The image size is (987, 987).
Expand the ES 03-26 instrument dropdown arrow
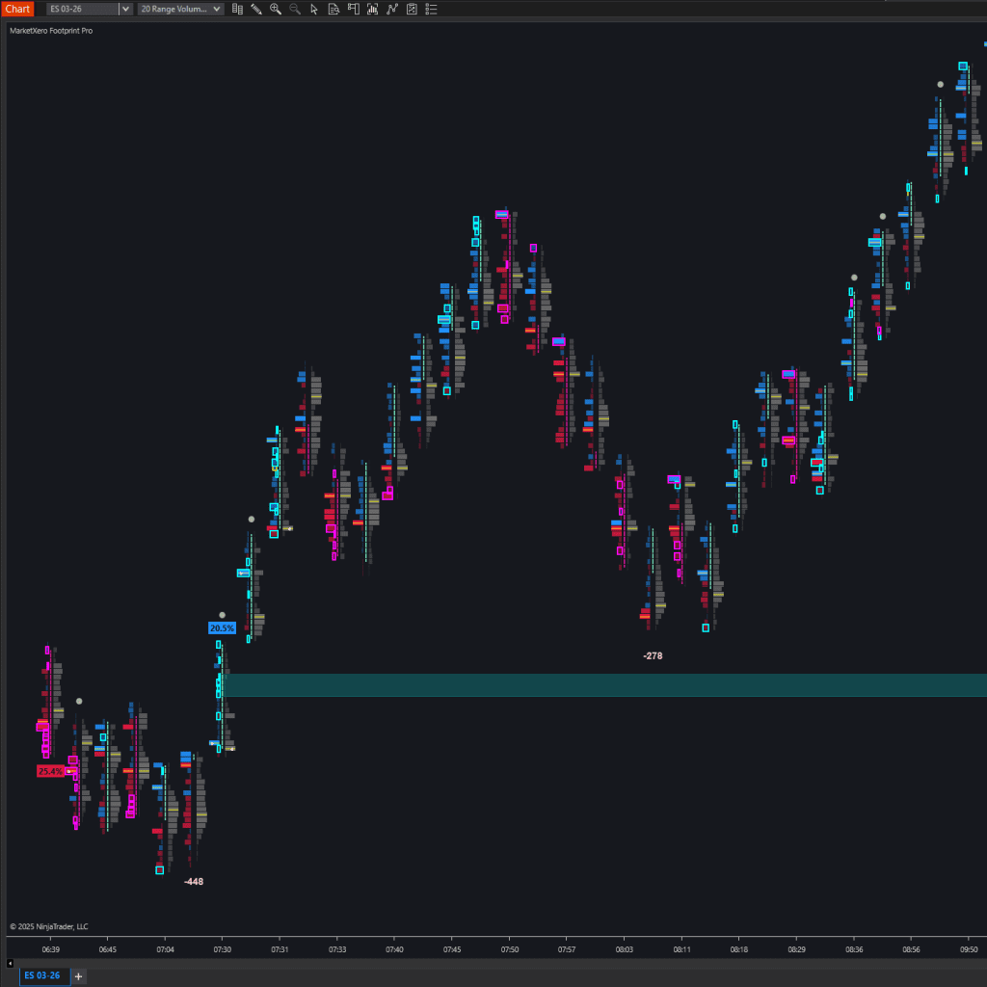125,9
